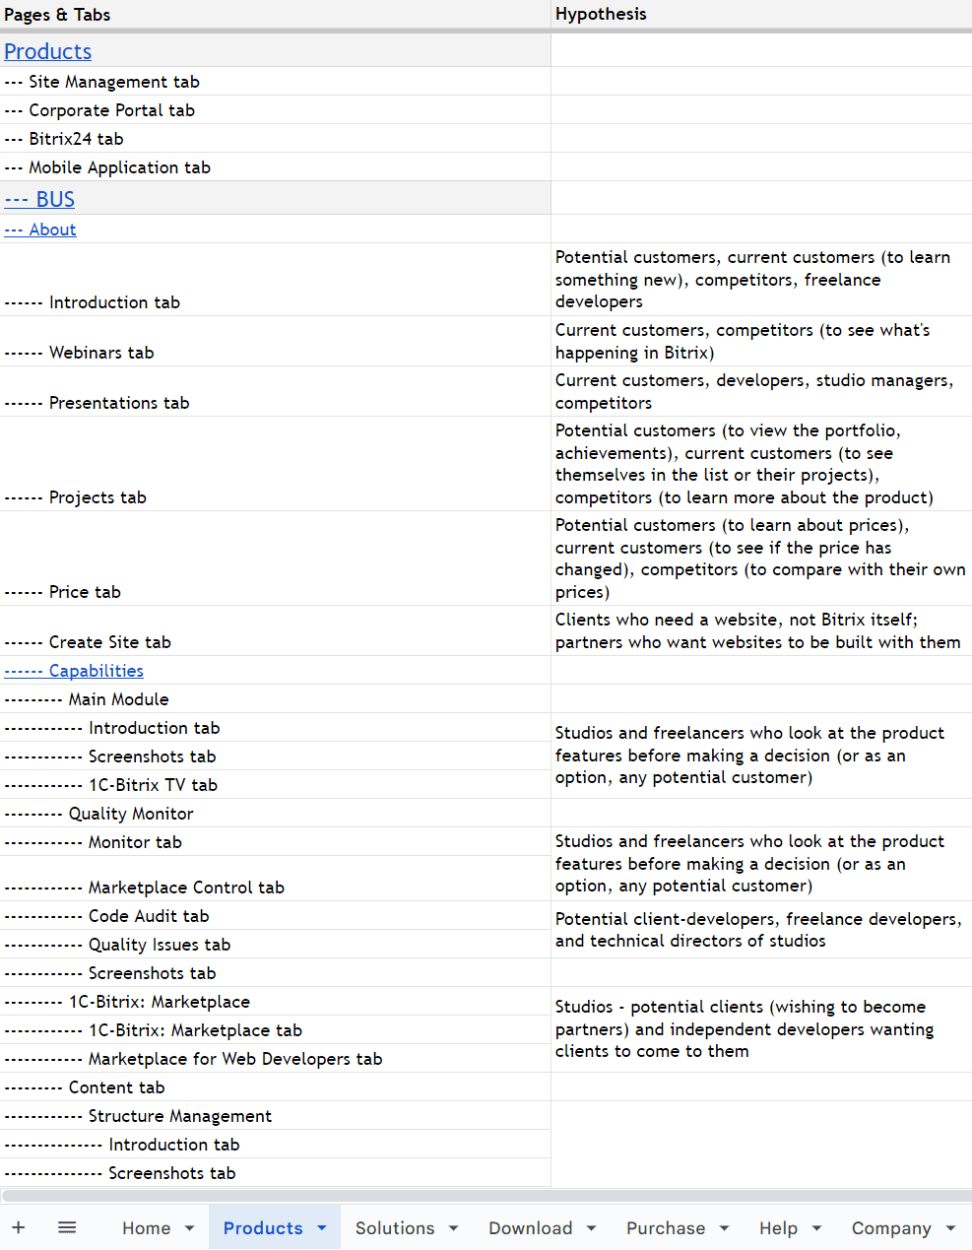This screenshot has width=972, height=1250.
Task: Open the Capabilities hyperlink
Action: click(x=74, y=671)
